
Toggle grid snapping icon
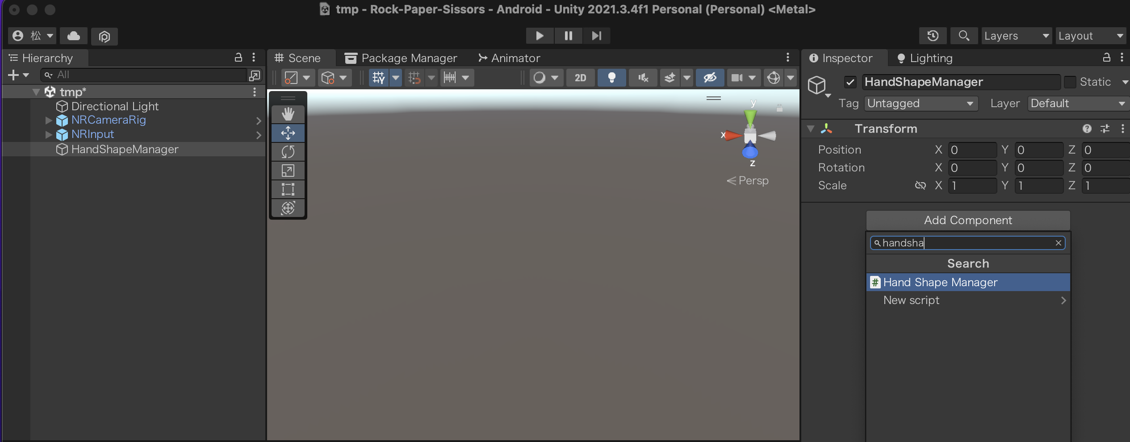tap(414, 78)
